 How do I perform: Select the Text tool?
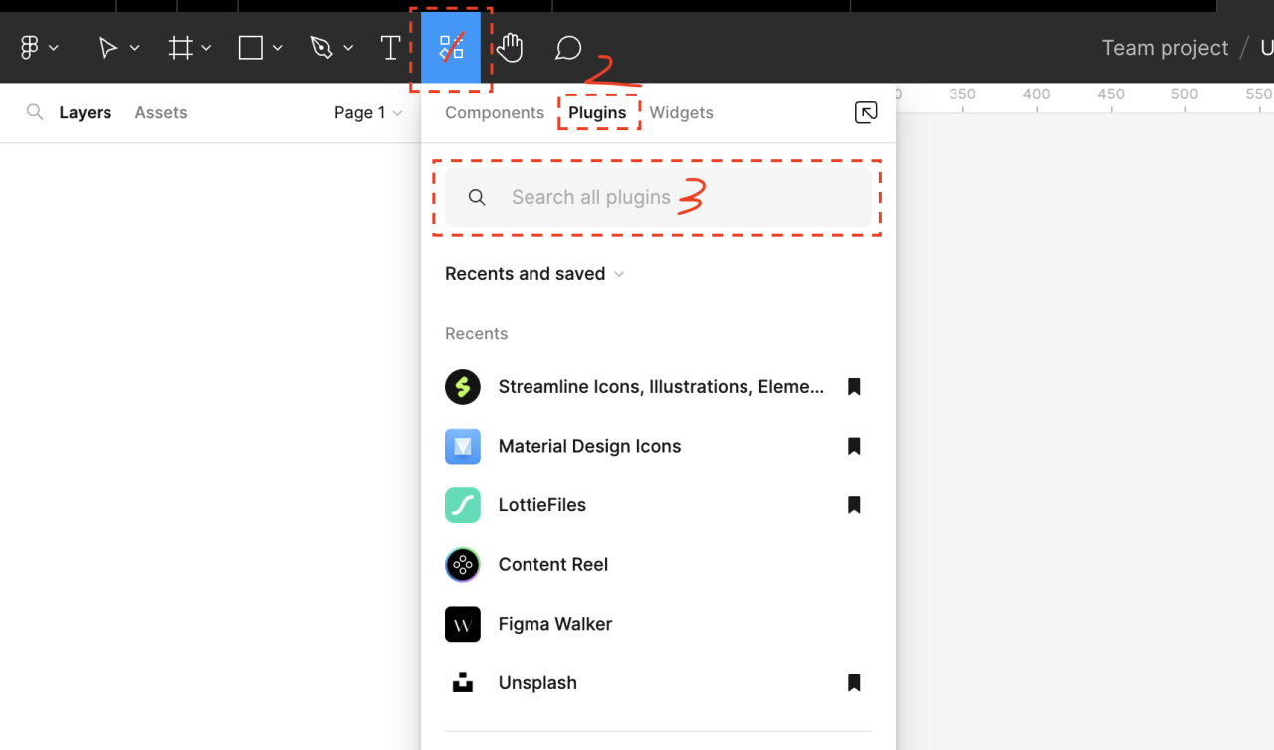click(391, 48)
